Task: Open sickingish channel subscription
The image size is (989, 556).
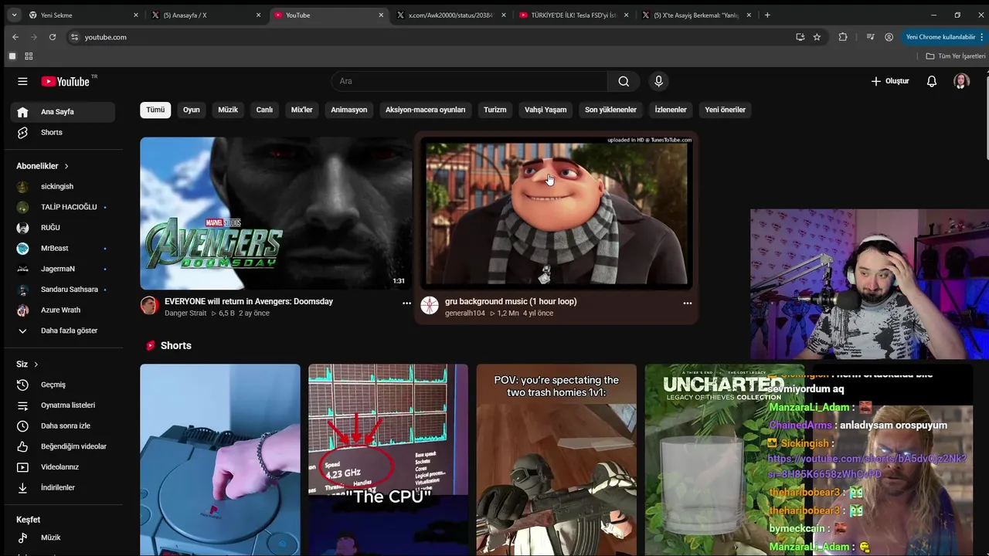Action: point(63,186)
